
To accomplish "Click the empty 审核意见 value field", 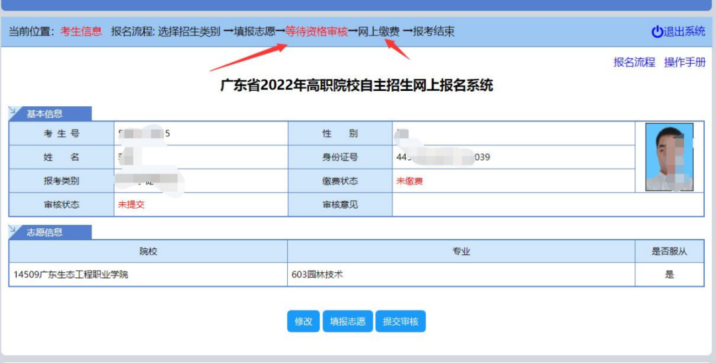I will [547, 205].
